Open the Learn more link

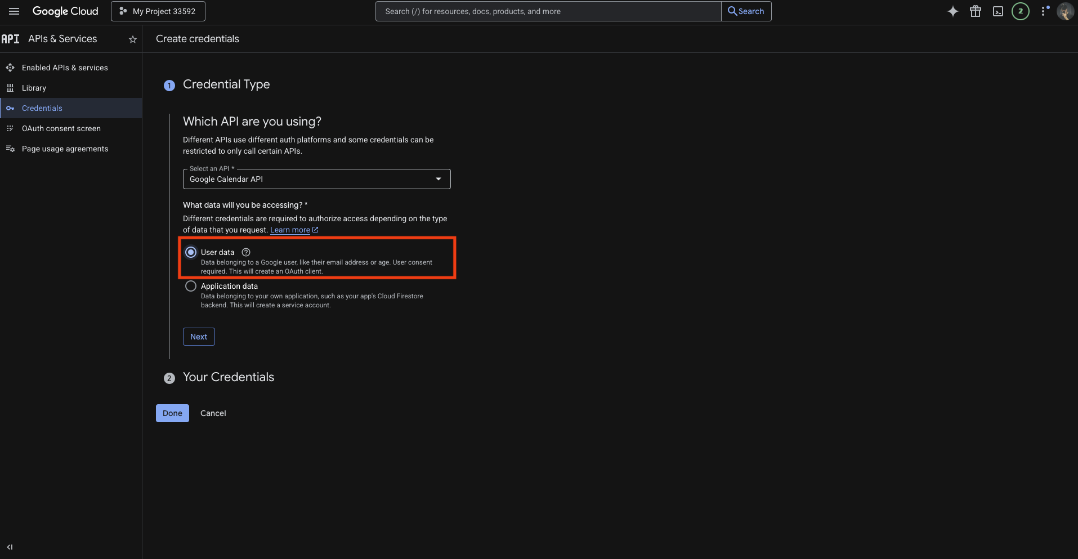click(290, 230)
